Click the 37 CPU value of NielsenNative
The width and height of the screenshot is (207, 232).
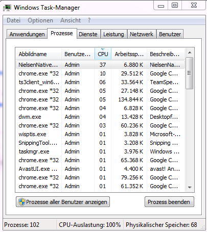103,65
